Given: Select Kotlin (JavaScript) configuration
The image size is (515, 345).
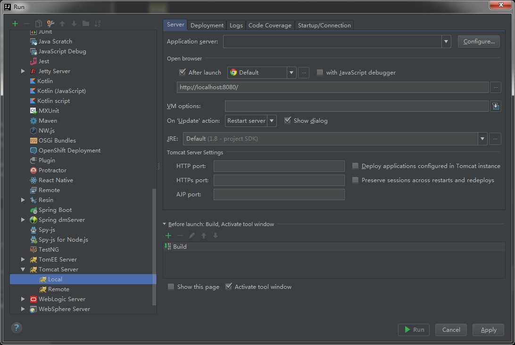Looking at the screenshot, I should (x=61, y=91).
